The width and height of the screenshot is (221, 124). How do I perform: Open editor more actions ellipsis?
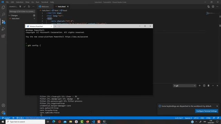tap(217, 7)
